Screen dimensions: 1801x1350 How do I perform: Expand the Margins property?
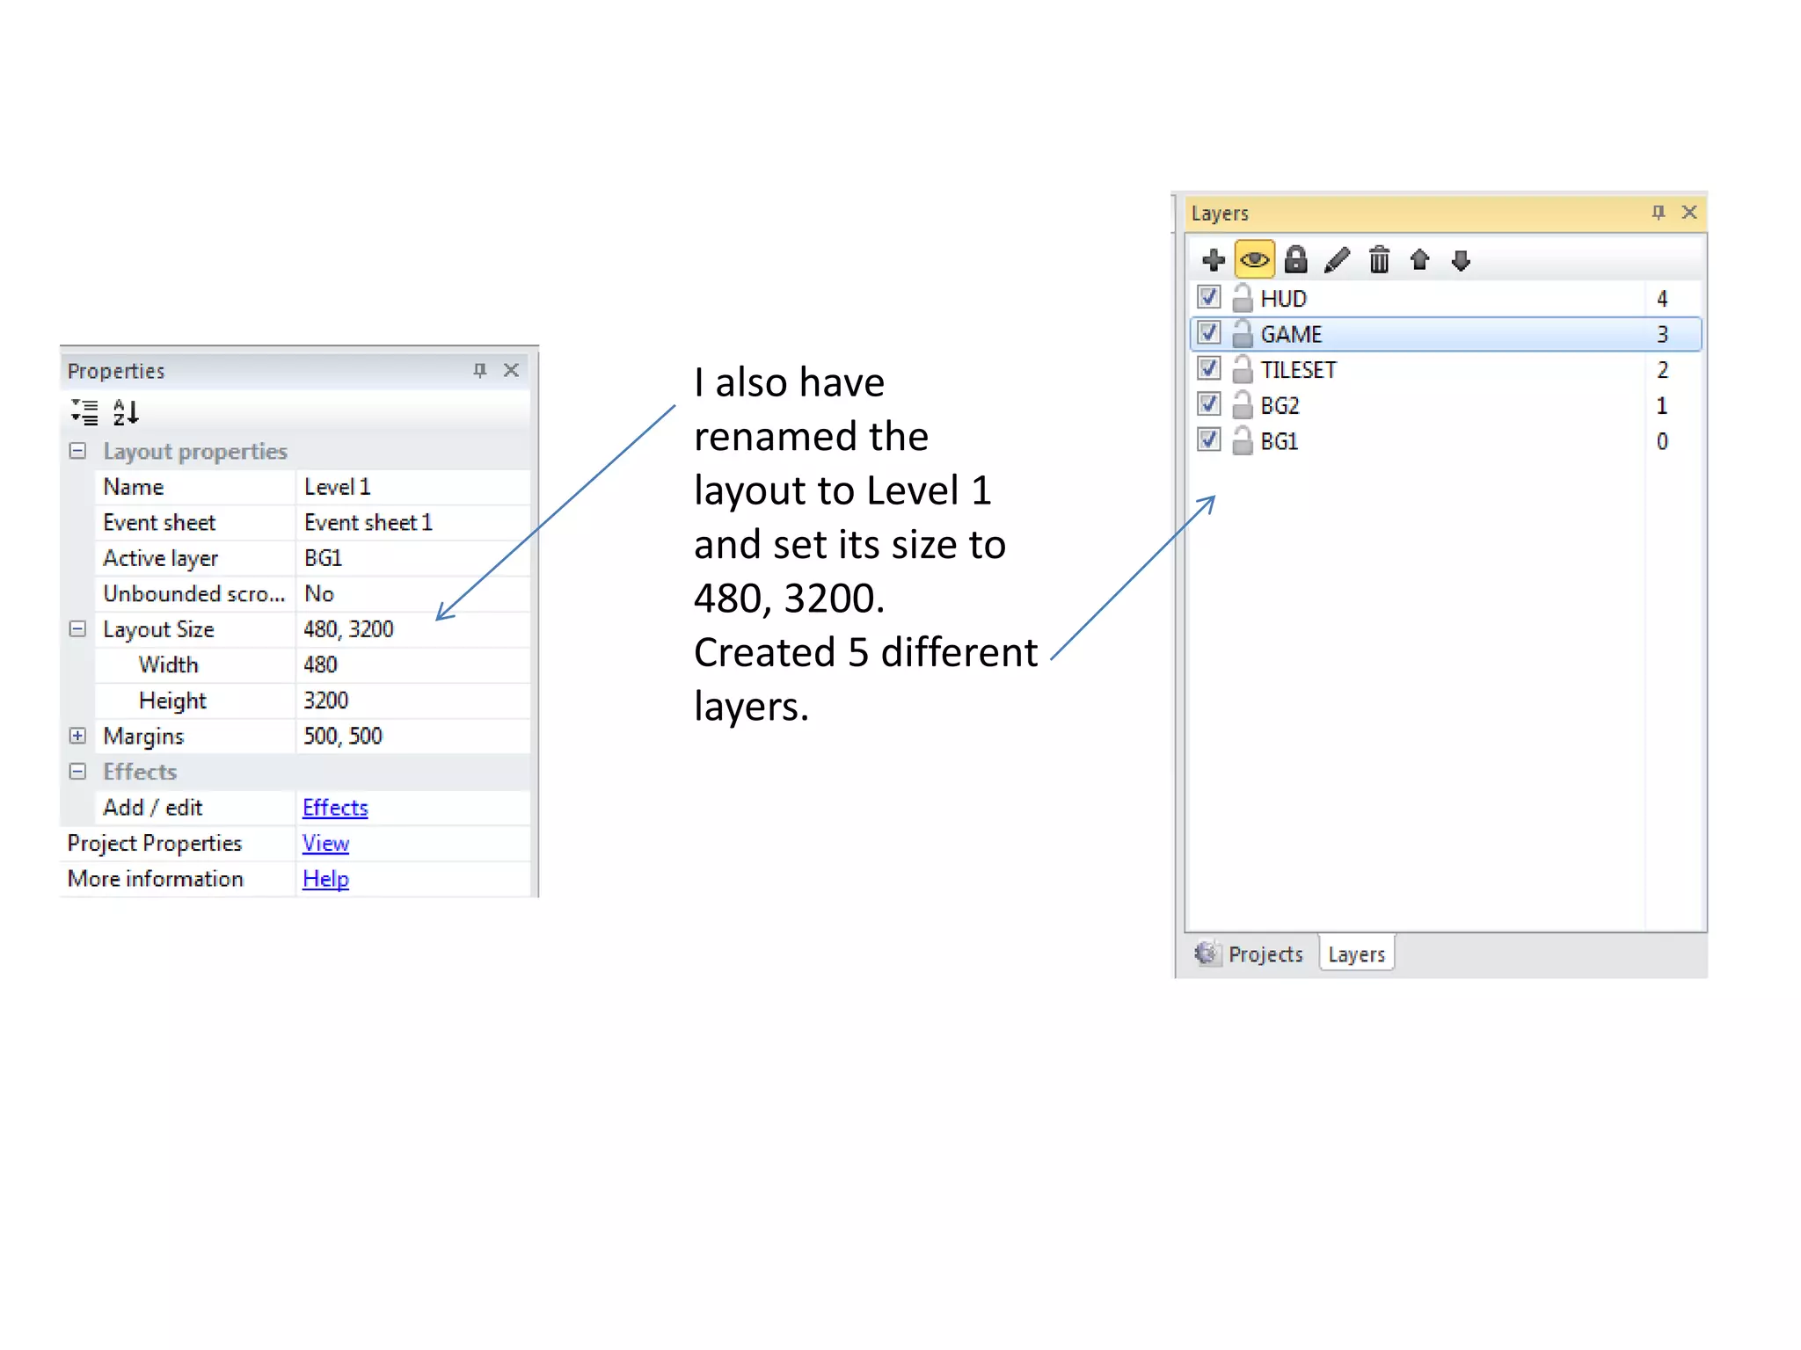click(77, 736)
